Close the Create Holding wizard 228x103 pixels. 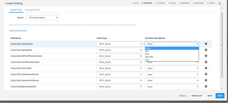220,3
